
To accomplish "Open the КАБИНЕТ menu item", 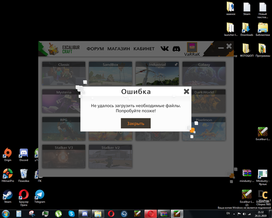I will (144, 49).
